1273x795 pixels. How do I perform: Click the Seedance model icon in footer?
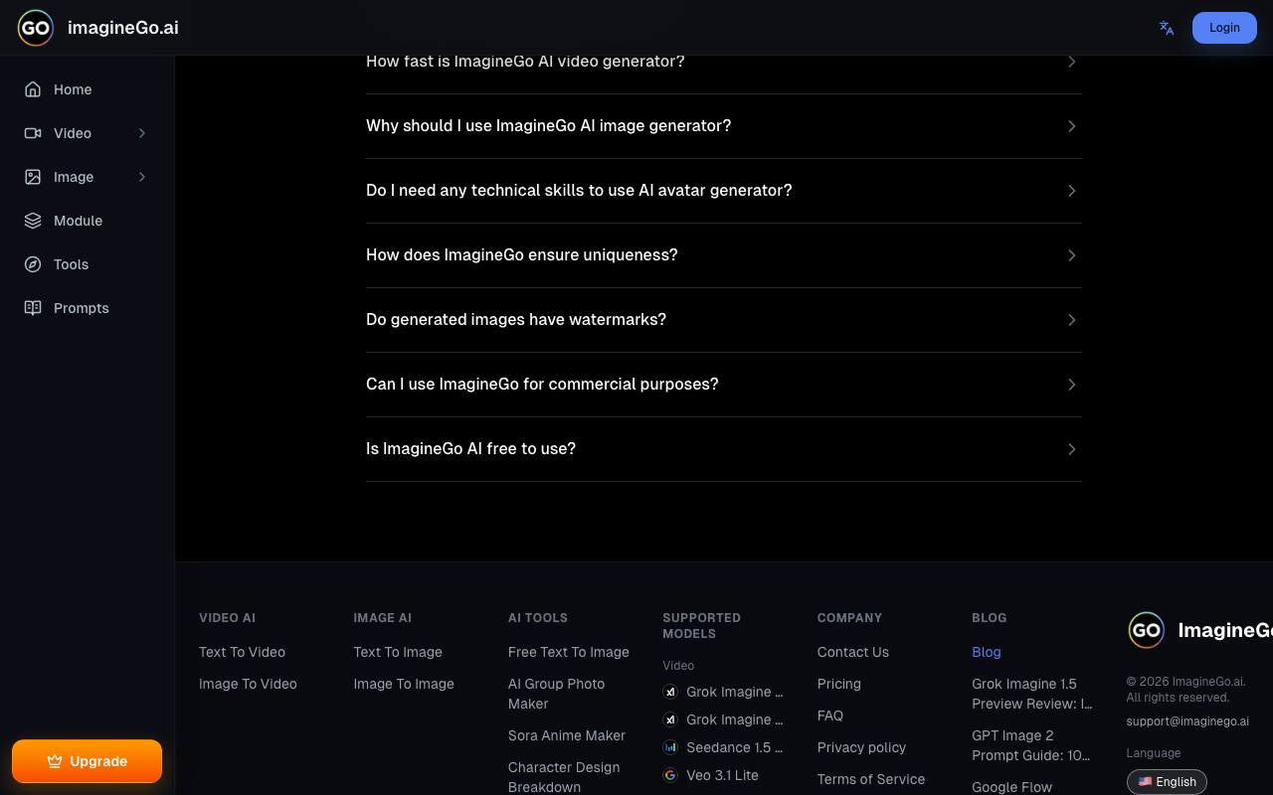pyautogui.click(x=670, y=747)
